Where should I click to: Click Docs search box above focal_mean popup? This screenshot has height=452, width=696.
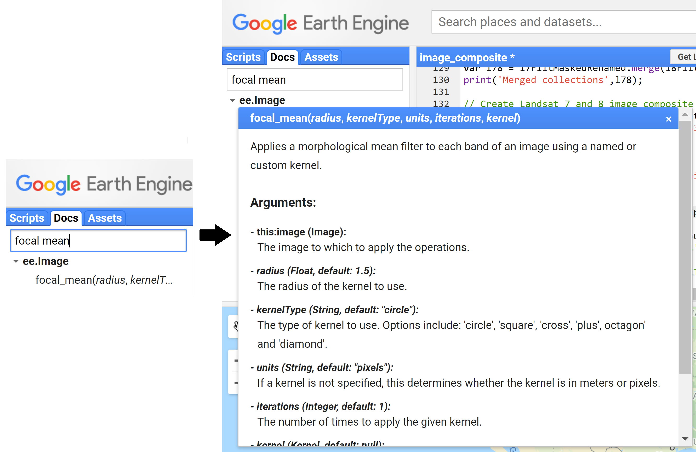315,80
